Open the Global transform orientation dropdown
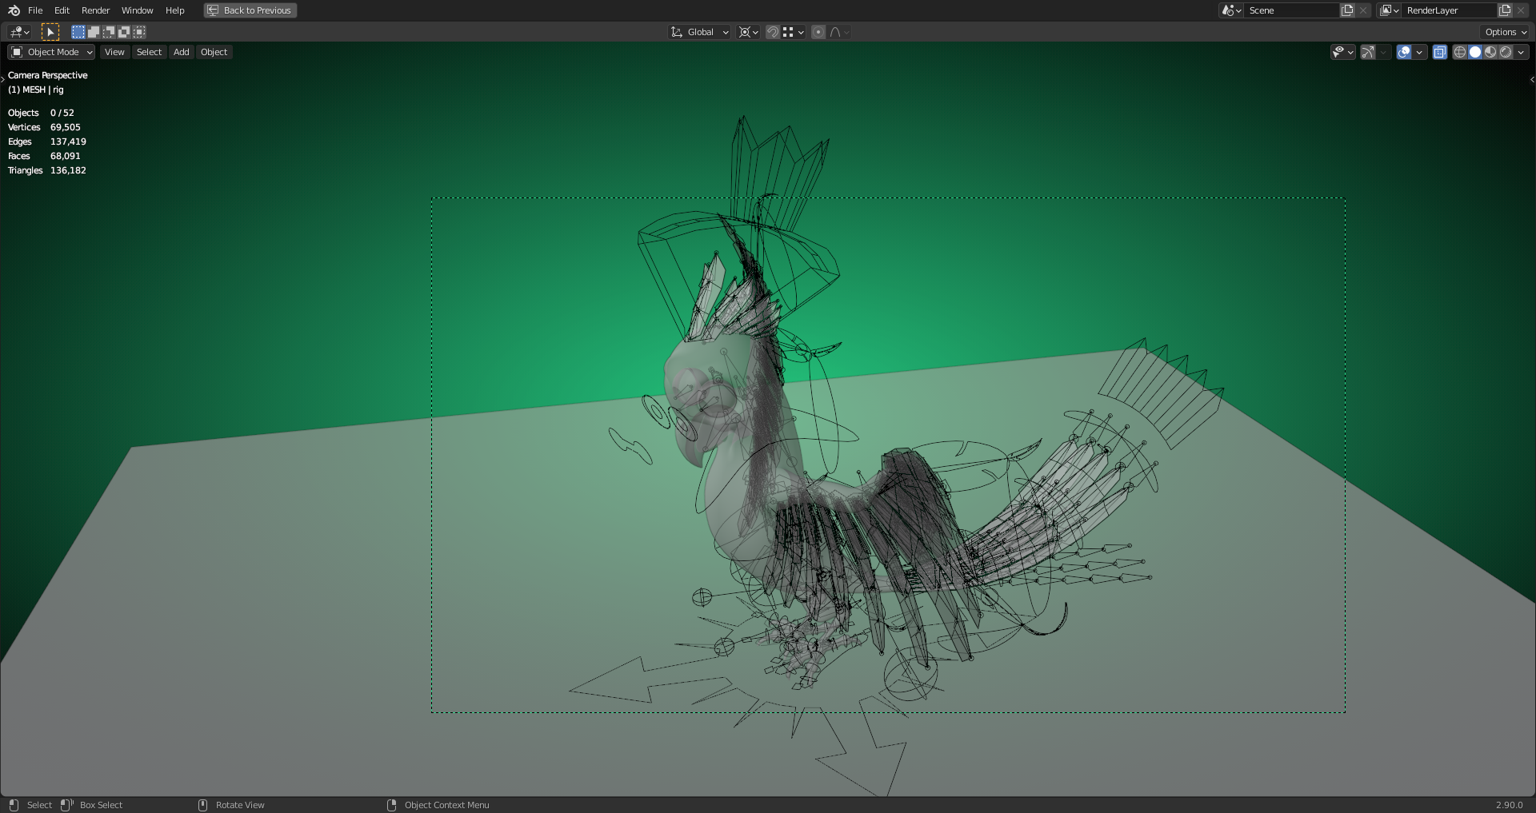Screen dimensions: 1536x813 pyautogui.click(x=698, y=32)
